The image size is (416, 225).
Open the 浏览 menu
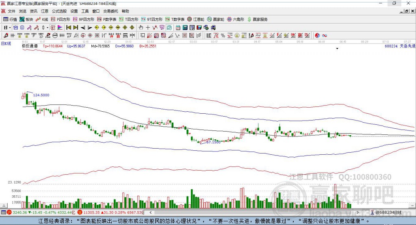pos(23,11)
